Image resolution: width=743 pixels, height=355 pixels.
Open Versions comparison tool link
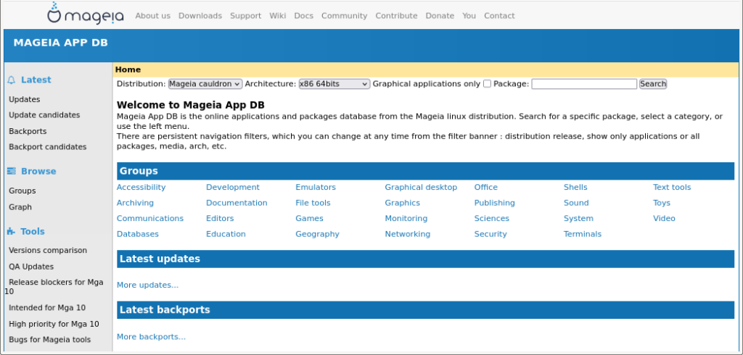point(48,251)
